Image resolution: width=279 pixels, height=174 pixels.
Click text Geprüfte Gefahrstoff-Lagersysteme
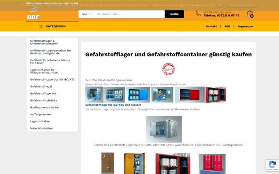tap(109, 80)
